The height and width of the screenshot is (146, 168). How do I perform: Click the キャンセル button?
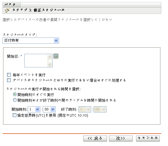coord(148,138)
